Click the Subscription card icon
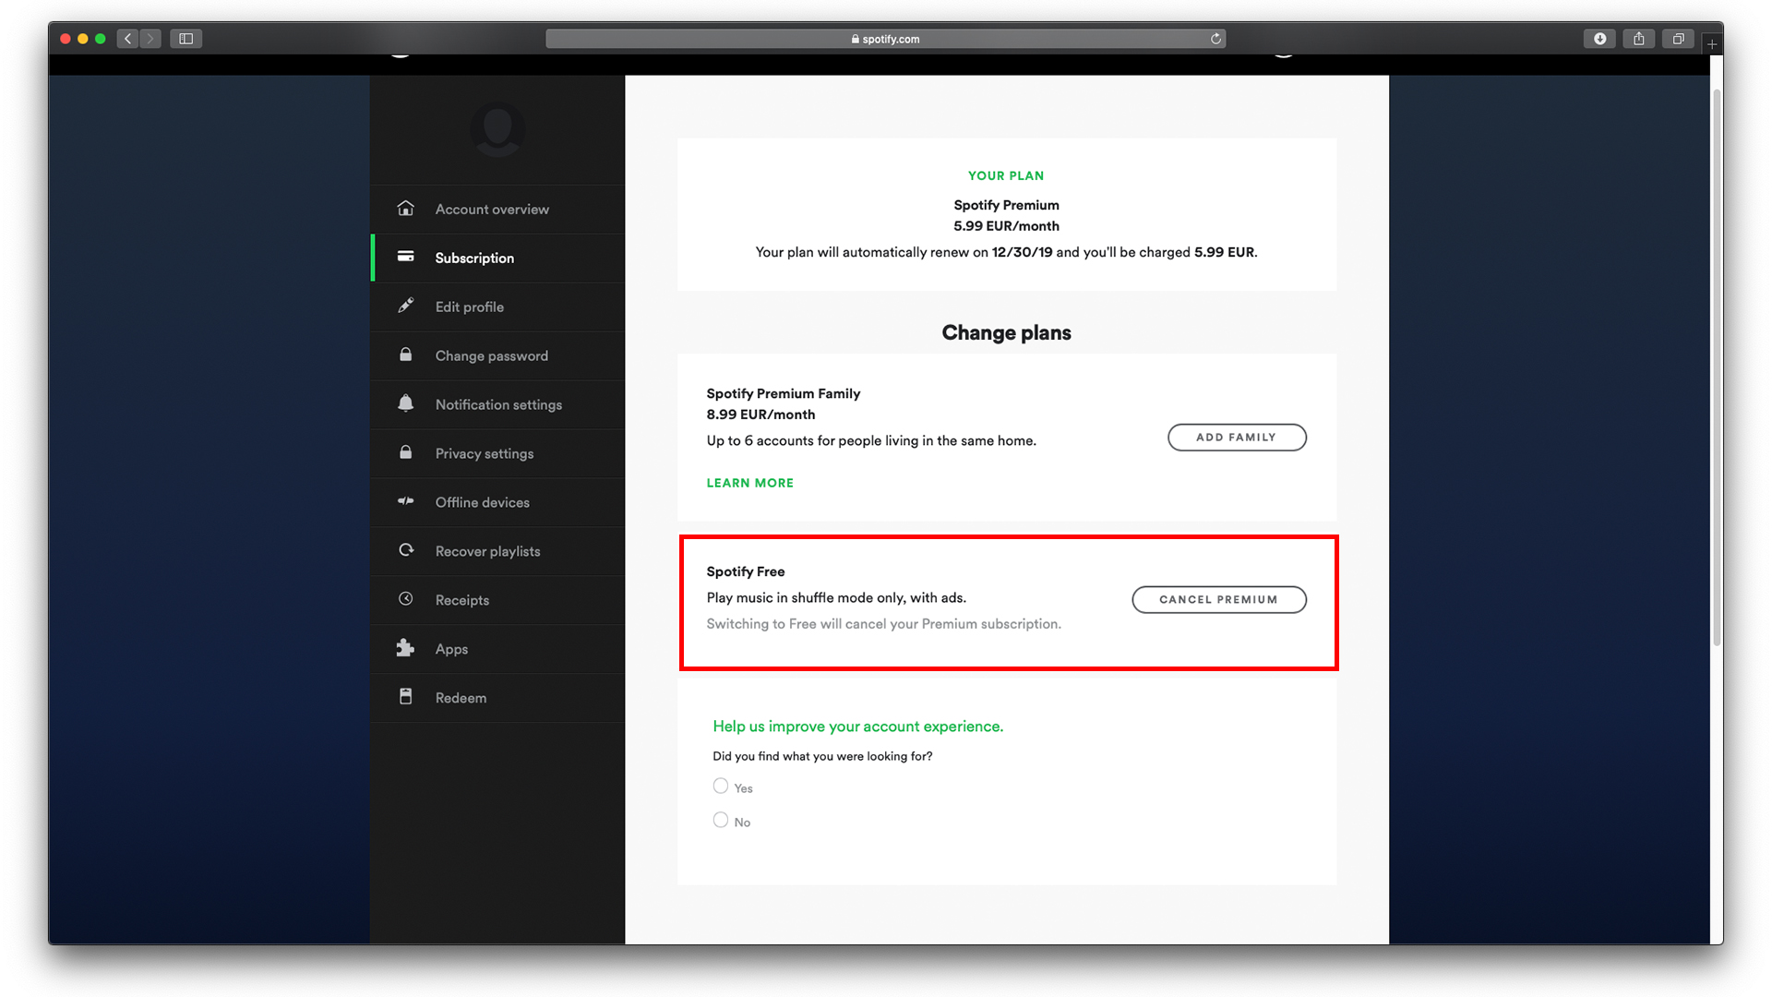Screen dimensions: 1772x997 point(405,257)
